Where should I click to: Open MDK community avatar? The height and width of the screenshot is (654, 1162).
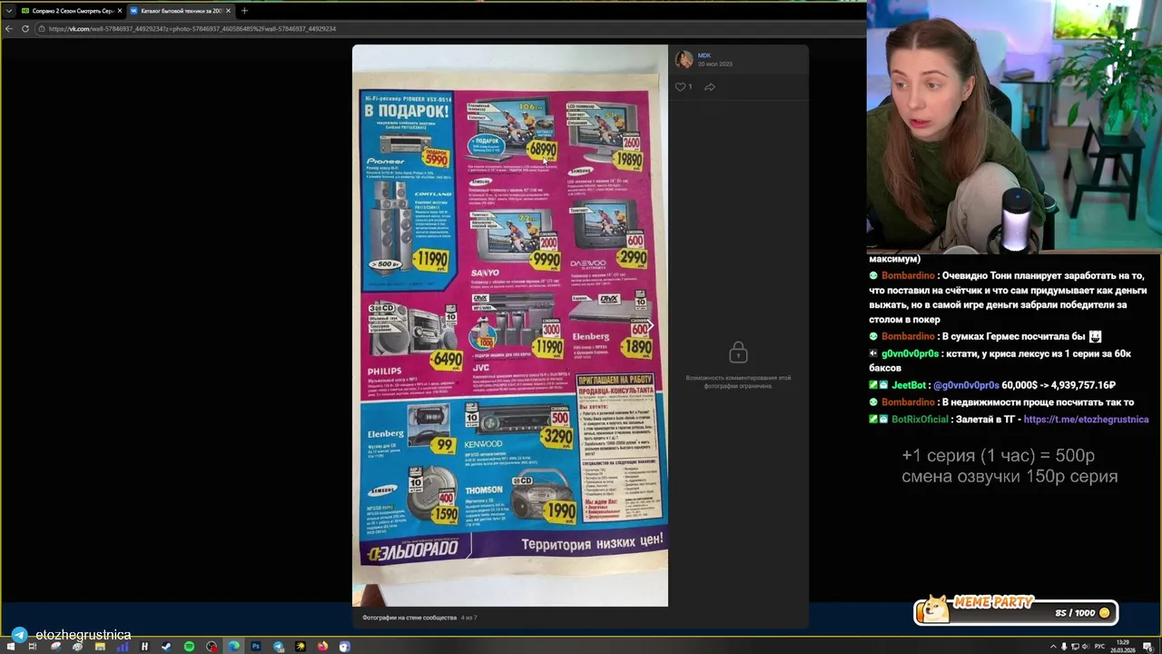[684, 59]
